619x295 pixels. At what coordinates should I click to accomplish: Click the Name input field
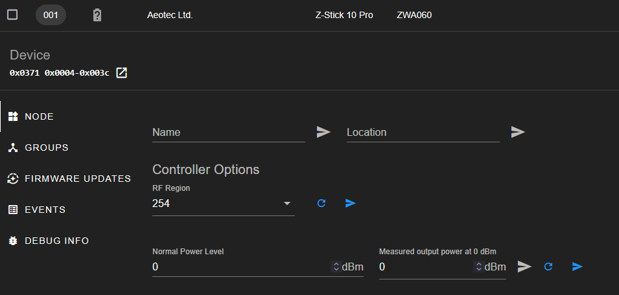(x=229, y=133)
